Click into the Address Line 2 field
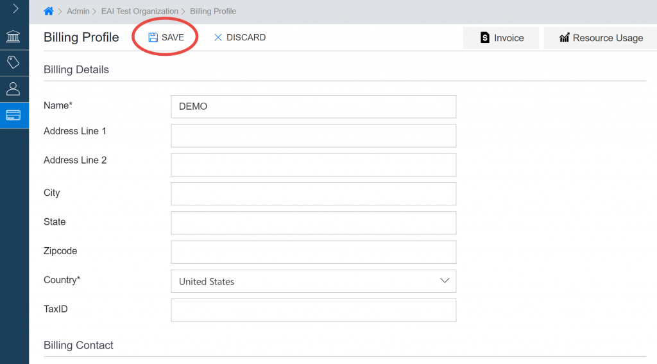Screen dimensions: 657x364 pos(313,165)
